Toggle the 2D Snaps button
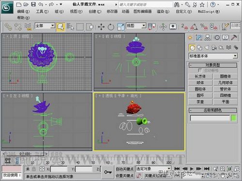This screenshot has width=242, height=181. click(184, 27)
